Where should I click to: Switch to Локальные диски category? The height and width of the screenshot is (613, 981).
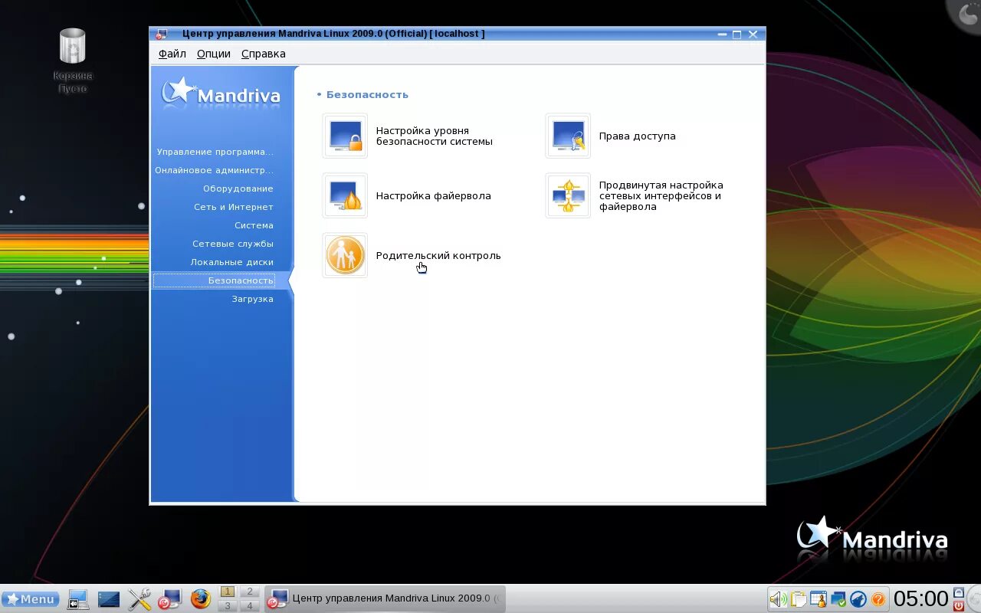[x=231, y=262]
